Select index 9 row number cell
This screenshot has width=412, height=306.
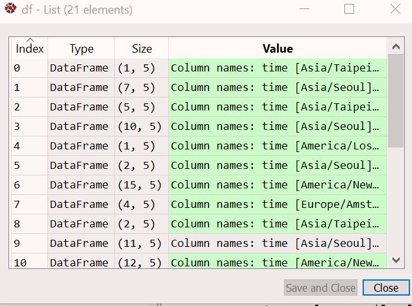coord(29,243)
